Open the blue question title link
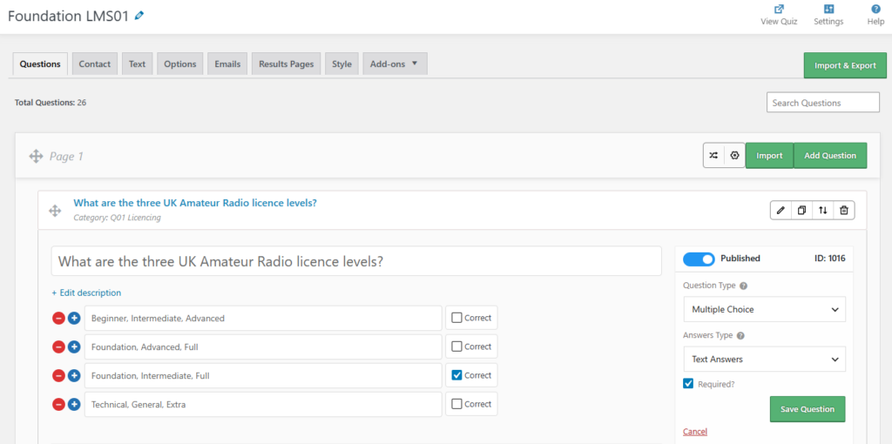Image resolution: width=892 pixels, height=444 pixels. pos(195,203)
